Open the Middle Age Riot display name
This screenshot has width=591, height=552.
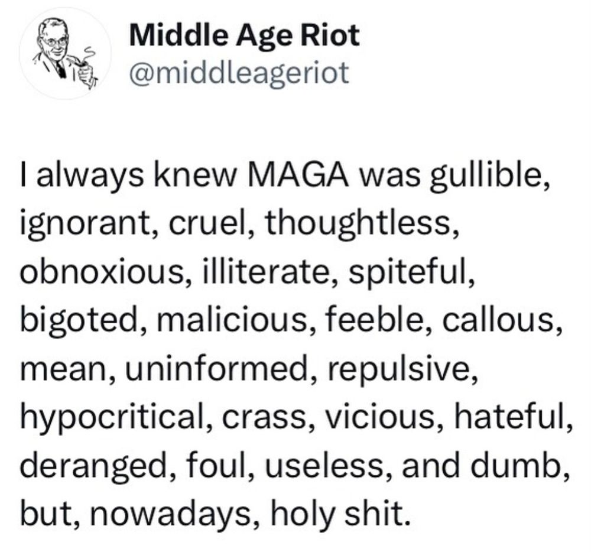[x=244, y=35]
